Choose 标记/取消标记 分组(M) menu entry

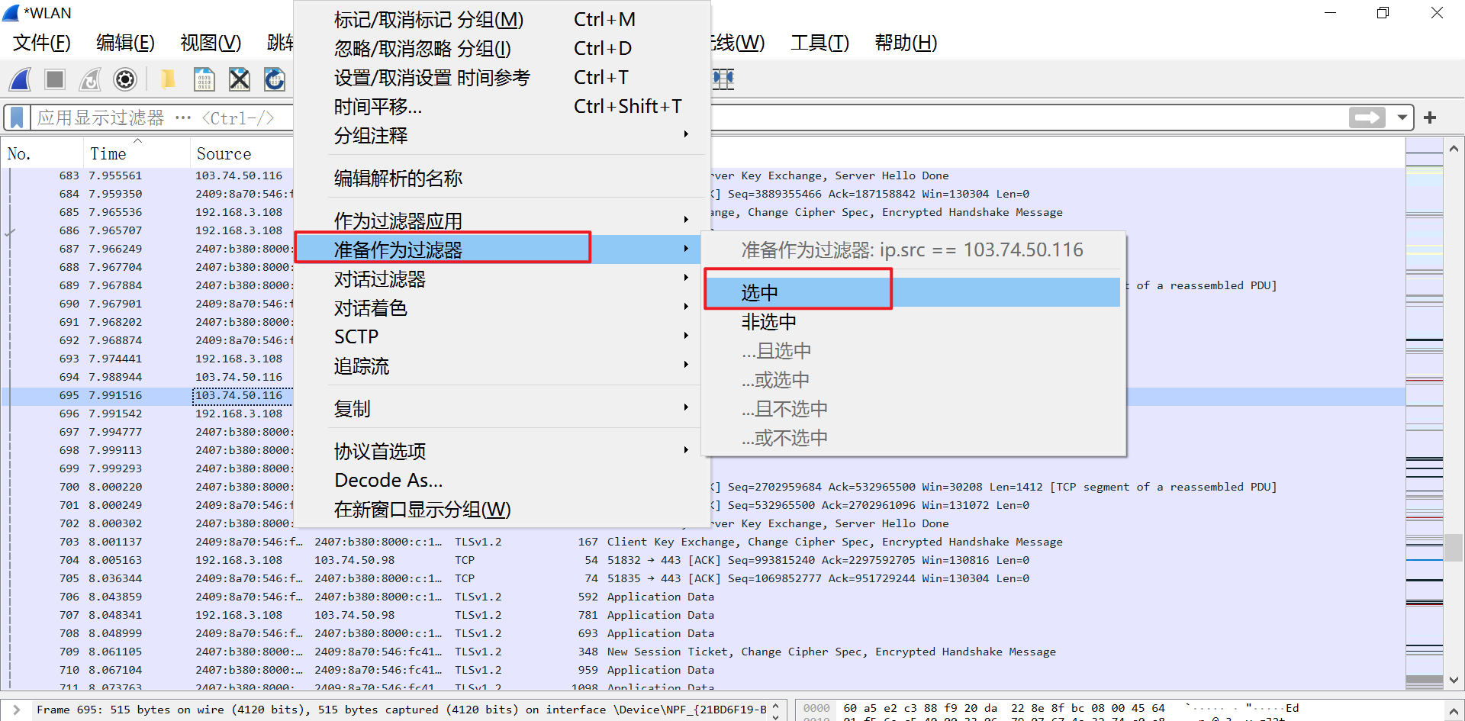coord(502,19)
